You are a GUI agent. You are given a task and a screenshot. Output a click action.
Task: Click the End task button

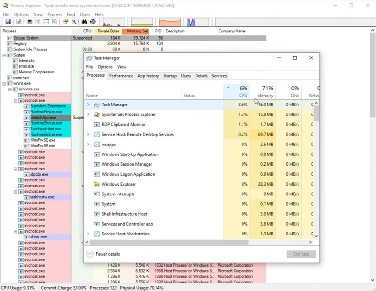click(301, 254)
